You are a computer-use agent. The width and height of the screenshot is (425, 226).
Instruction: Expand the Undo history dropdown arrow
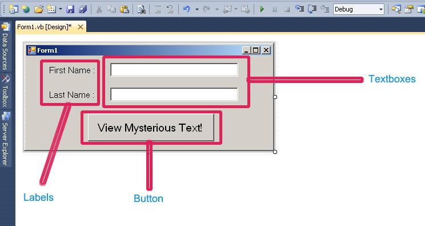point(197,10)
